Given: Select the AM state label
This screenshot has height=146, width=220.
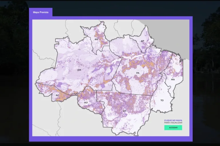Looking at the screenshot, I should point(79,70).
